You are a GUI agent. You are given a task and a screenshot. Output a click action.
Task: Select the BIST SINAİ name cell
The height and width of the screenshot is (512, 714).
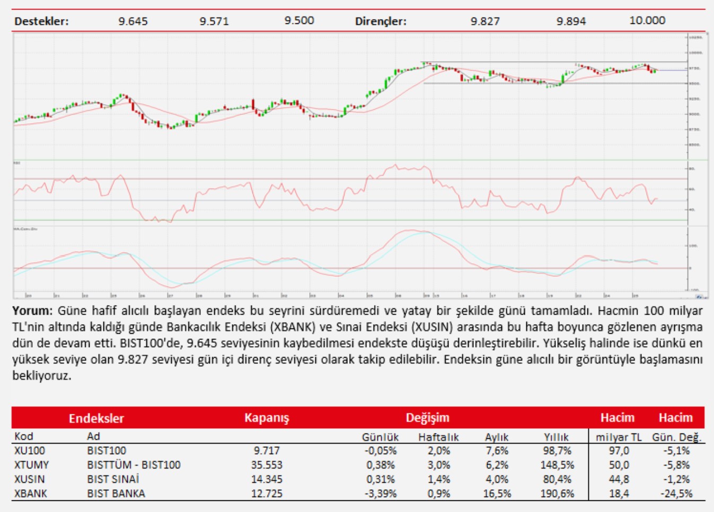(x=113, y=479)
